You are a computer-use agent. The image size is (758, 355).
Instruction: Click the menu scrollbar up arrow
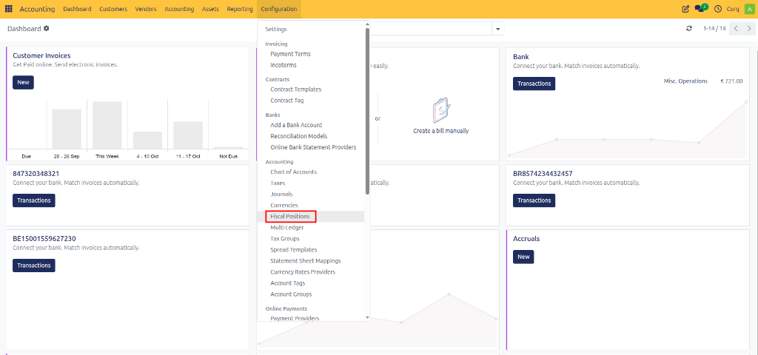point(367,24)
